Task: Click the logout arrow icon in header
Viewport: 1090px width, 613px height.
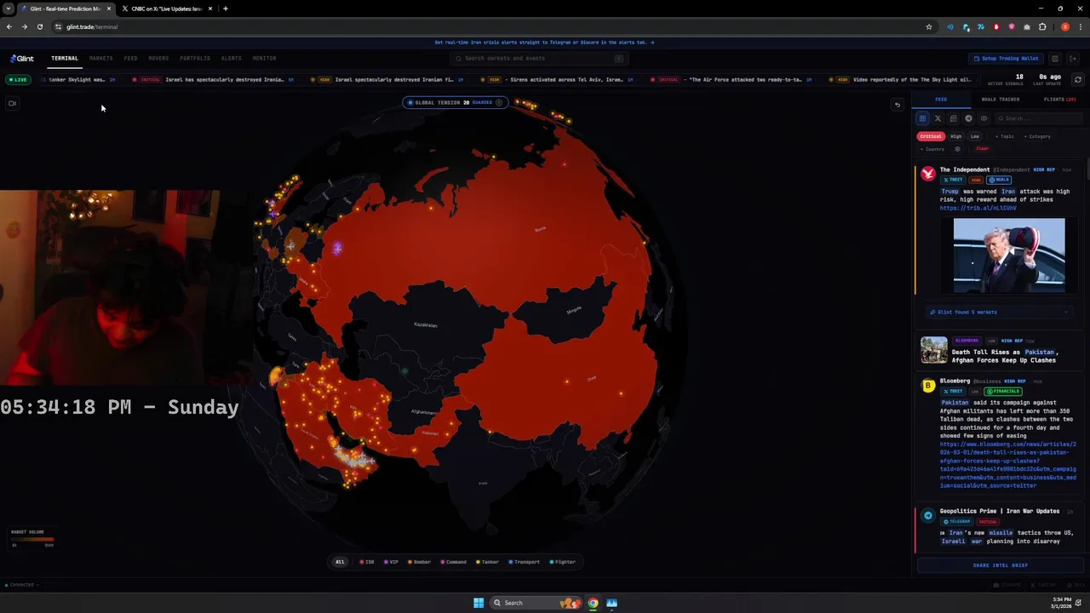Action: 1073,59
